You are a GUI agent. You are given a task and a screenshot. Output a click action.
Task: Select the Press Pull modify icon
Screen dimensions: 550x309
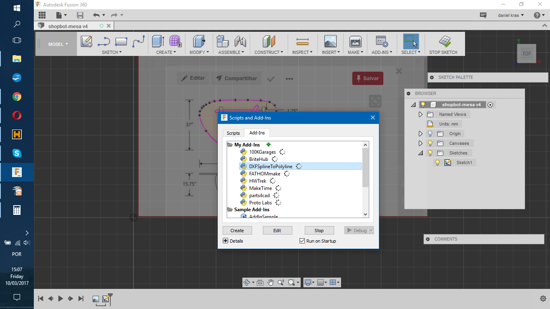pos(199,41)
